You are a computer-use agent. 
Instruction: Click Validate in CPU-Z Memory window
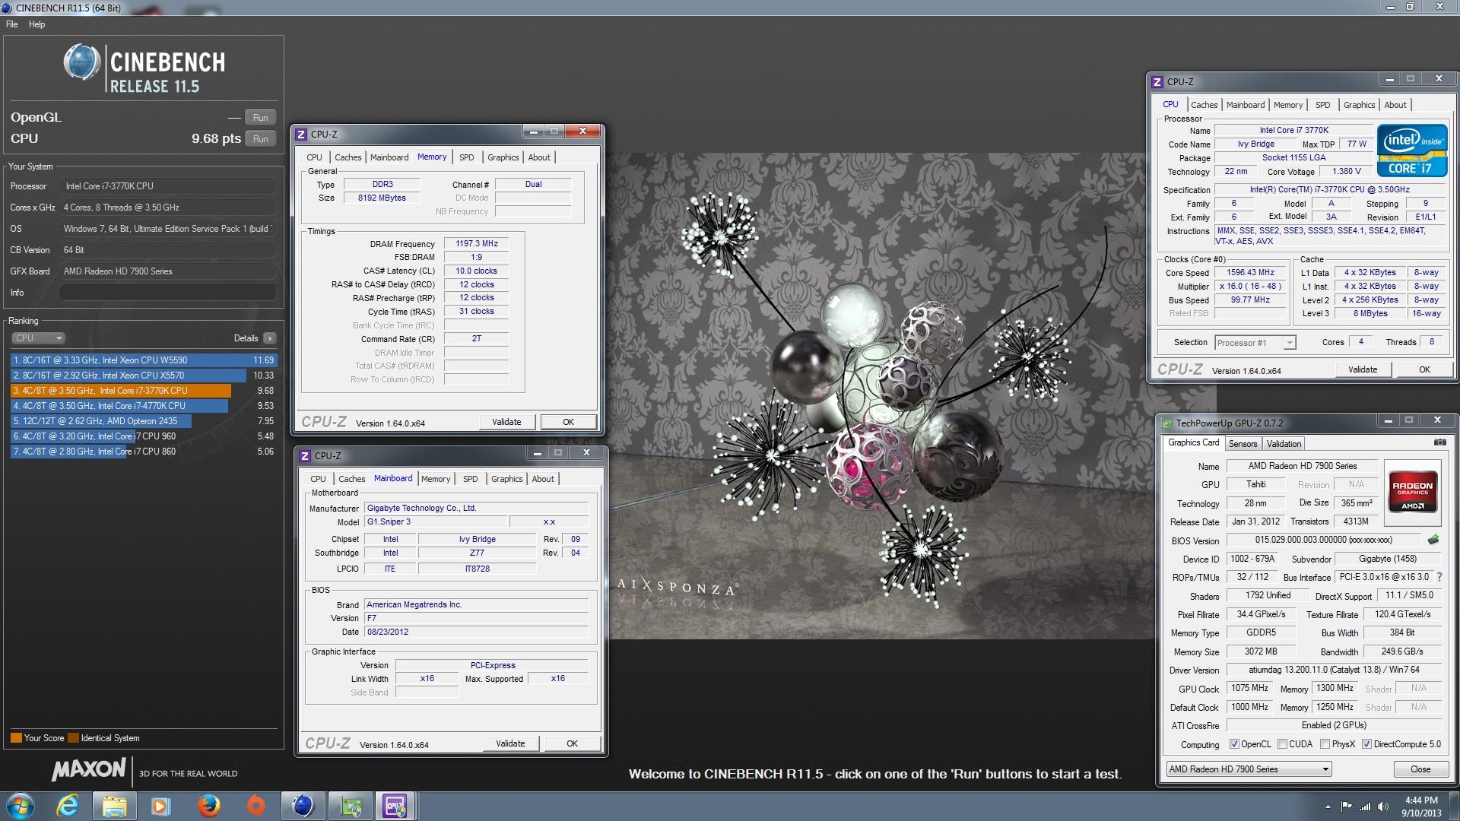(x=506, y=422)
